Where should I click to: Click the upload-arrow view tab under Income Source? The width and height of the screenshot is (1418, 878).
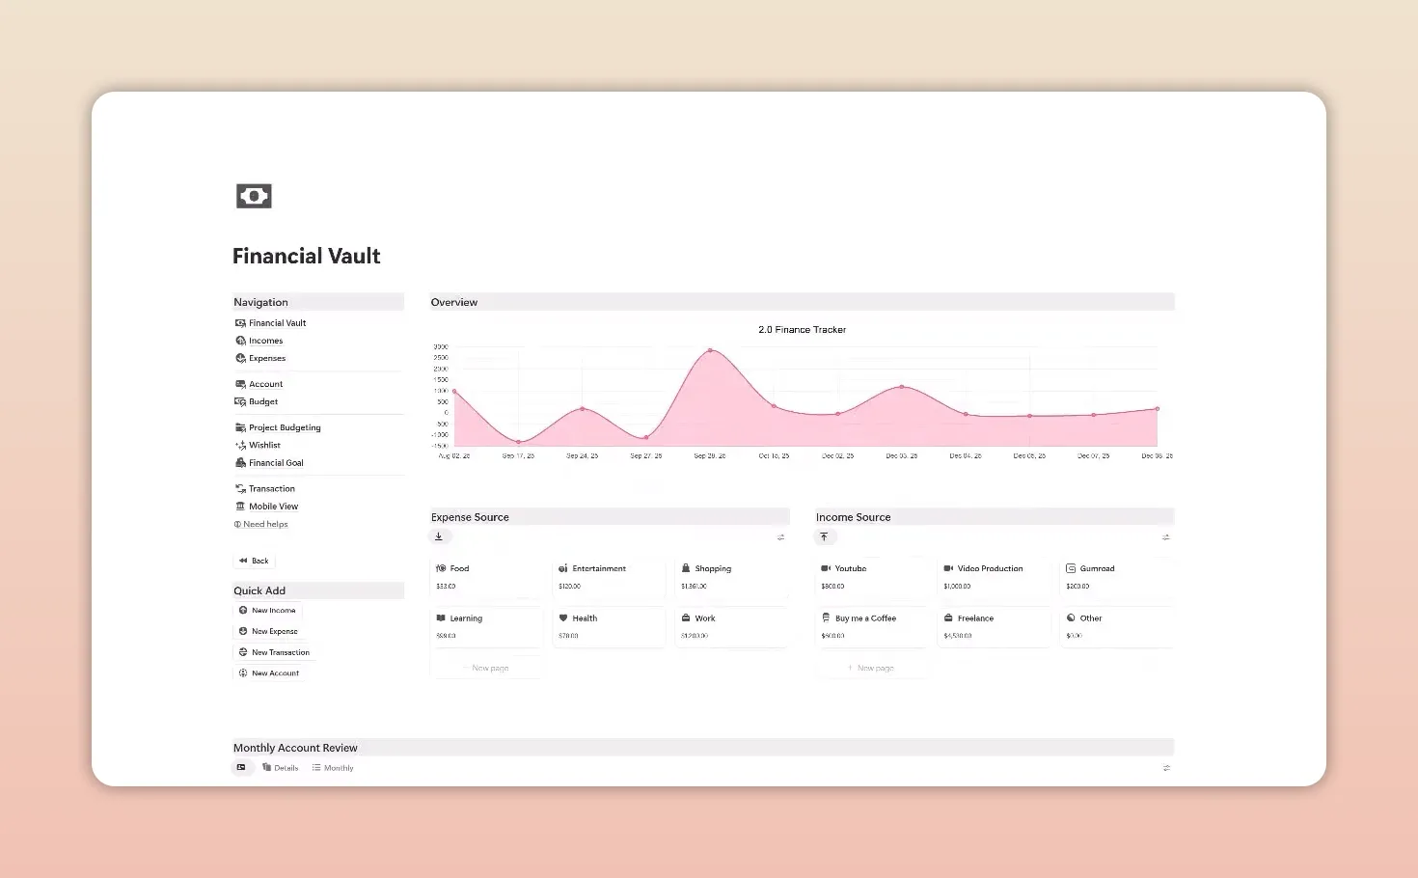coord(824,536)
